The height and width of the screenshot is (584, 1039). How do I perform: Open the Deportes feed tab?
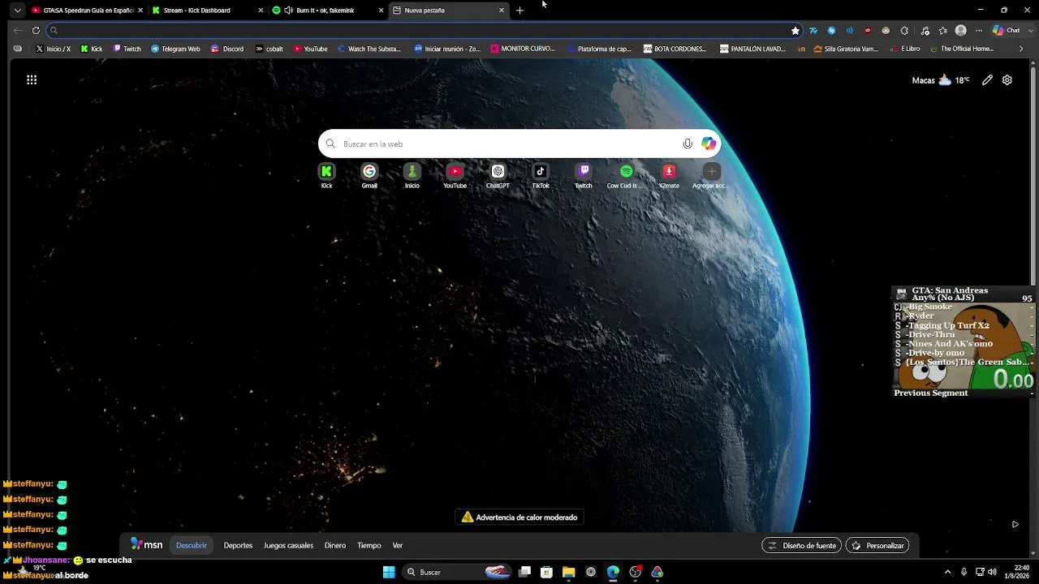point(238,545)
